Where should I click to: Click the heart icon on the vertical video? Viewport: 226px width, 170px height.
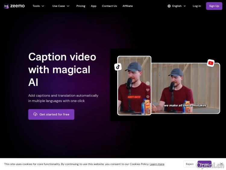click(x=148, y=90)
